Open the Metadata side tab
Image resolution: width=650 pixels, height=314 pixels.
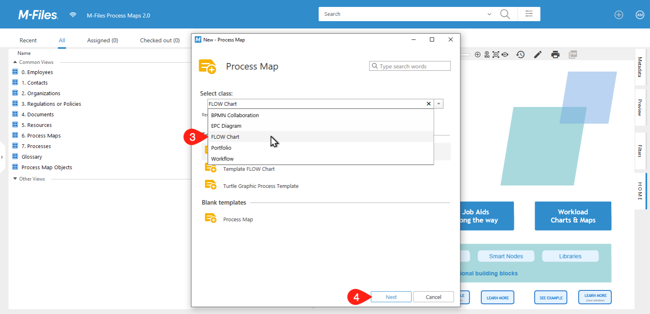640,67
